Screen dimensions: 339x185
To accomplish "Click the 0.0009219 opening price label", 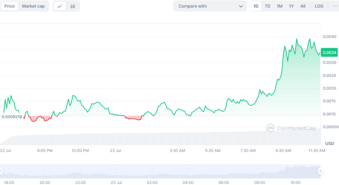I will pos(12,117).
